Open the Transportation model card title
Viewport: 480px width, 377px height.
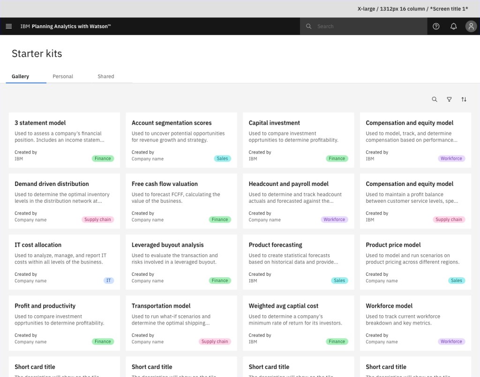click(161, 306)
